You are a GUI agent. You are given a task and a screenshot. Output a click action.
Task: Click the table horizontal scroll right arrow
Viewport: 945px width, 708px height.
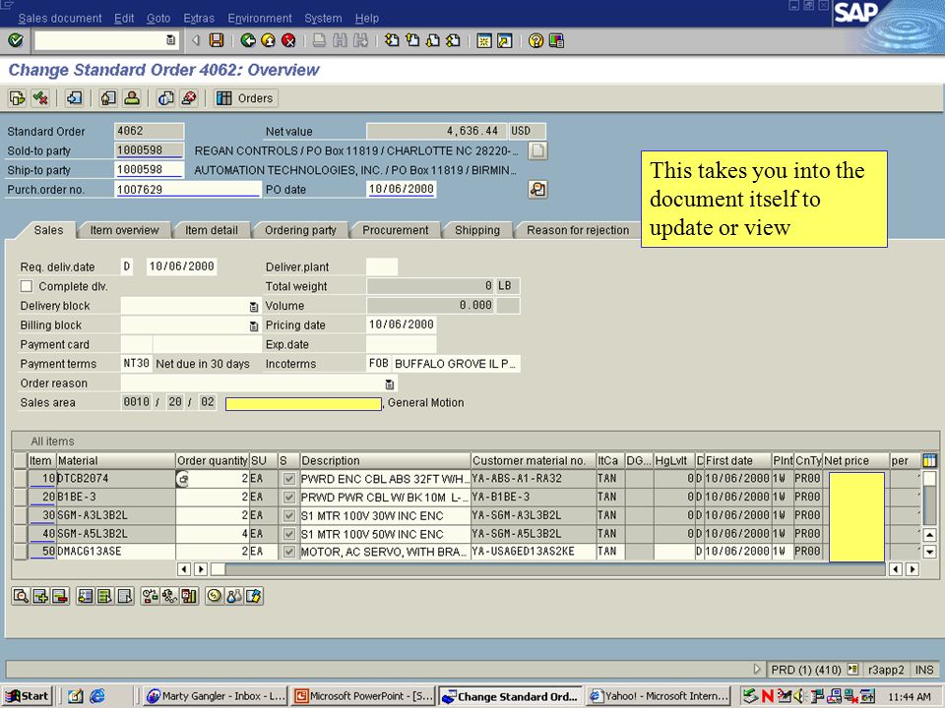pos(913,569)
